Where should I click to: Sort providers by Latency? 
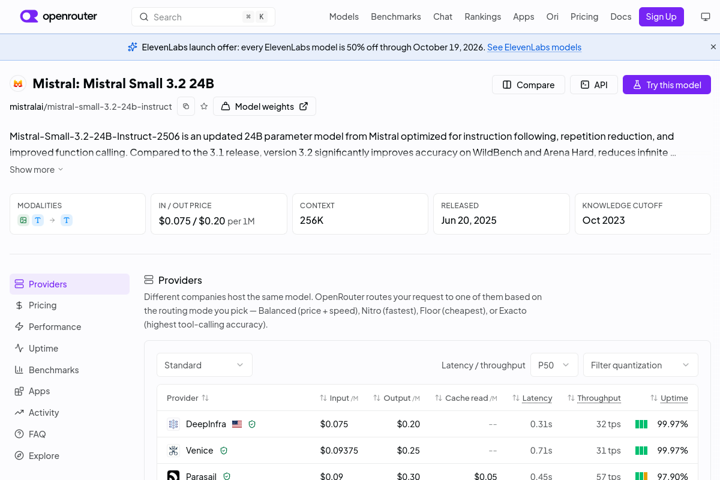(532, 398)
